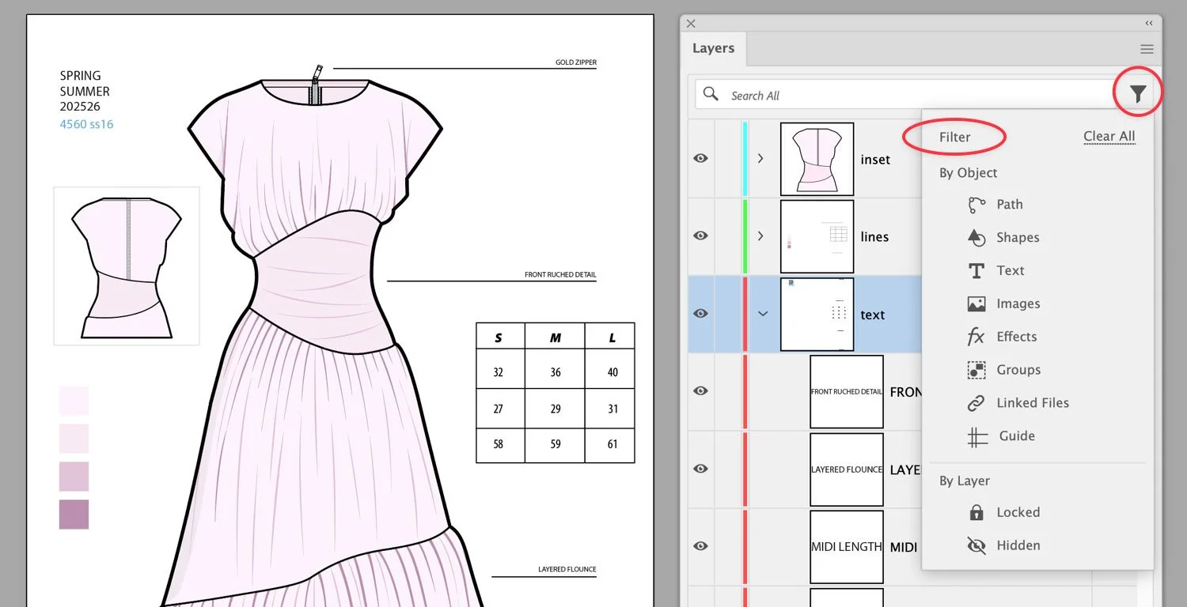Screen dimensions: 1187x607
Task: Hide the lines layer
Action: coord(700,236)
